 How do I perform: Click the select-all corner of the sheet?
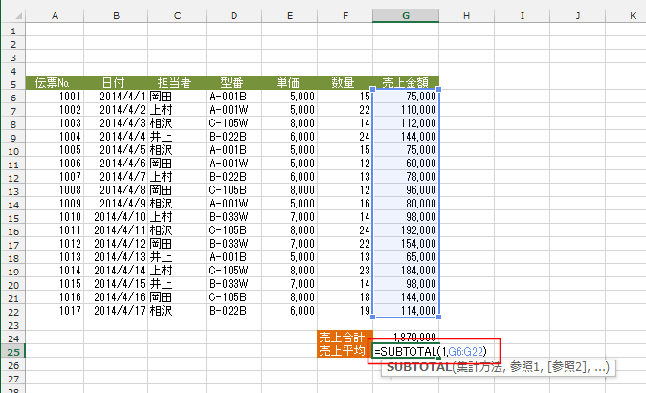point(12,16)
